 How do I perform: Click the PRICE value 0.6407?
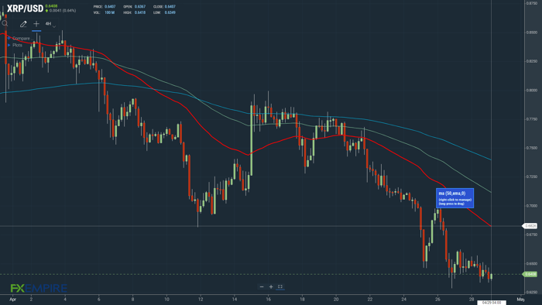110,6
